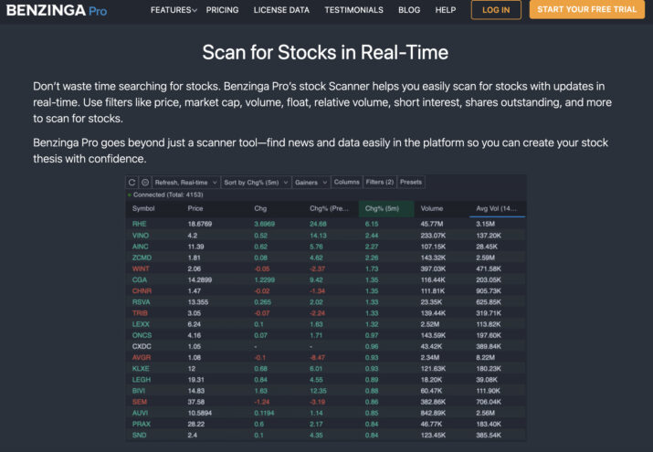This screenshot has width=653, height=452.
Task: Open the Gainers dropdown
Action: tap(311, 183)
